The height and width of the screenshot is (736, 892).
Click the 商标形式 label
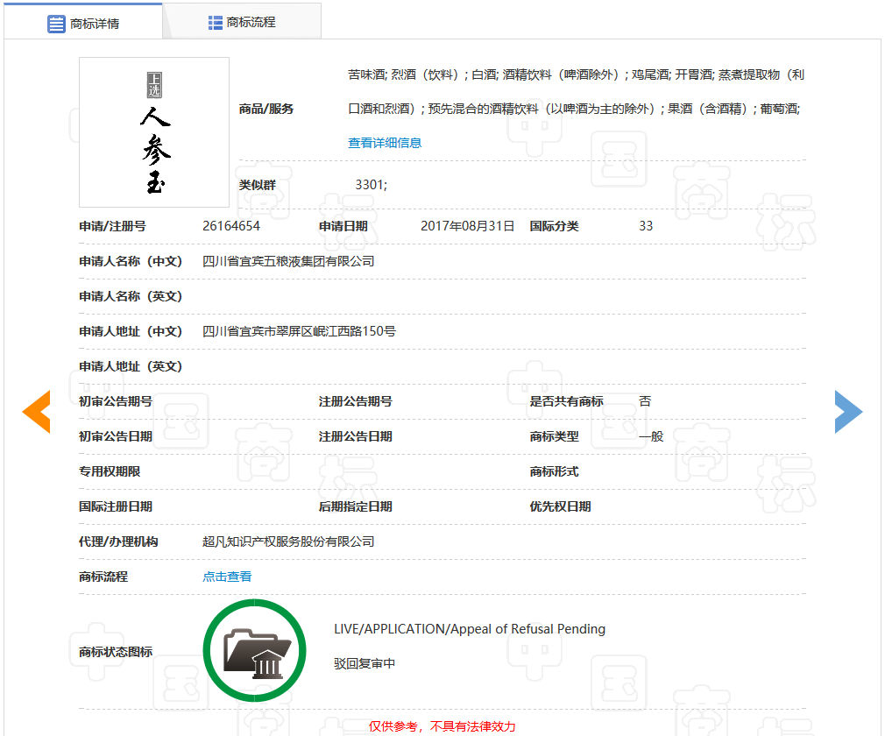click(554, 471)
